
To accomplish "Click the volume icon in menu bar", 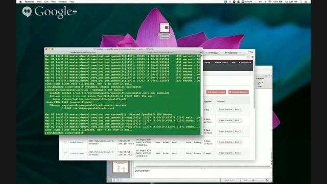I will click(260, 2).
